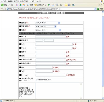Open the お気に入り menu in menu bar
The width and height of the screenshot is (104, 102).
point(24,1)
